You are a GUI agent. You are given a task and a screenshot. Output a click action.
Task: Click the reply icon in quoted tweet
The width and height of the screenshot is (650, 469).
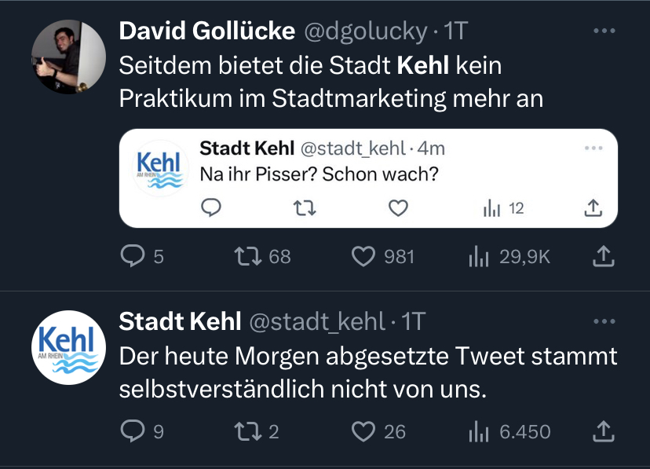[x=212, y=207]
